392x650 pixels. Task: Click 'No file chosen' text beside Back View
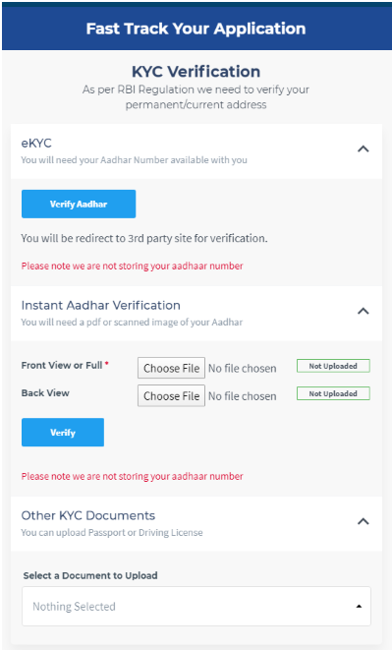[x=243, y=396]
